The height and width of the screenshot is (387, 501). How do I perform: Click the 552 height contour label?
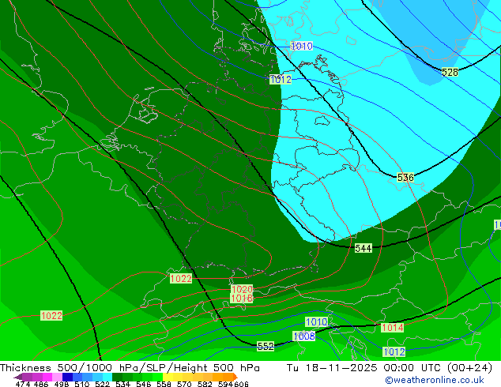pyautogui.click(x=266, y=347)
